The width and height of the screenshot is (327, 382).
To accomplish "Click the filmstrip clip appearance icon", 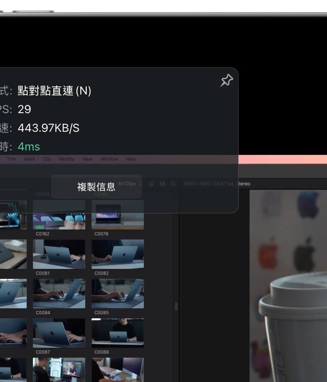I will pos(162,184).
